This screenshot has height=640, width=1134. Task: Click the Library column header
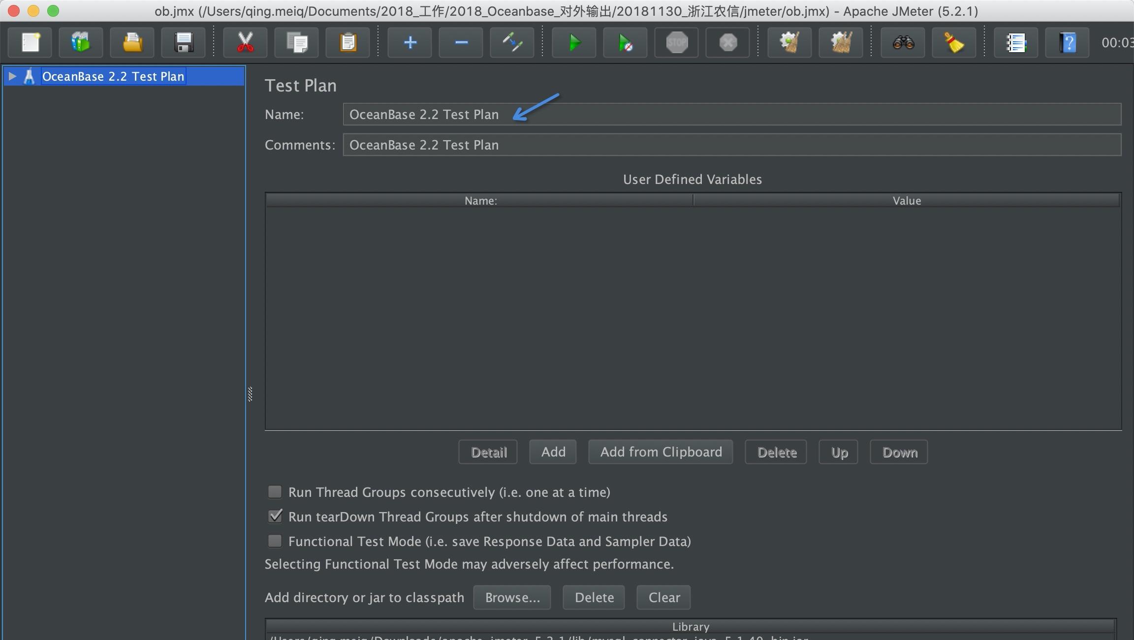[x=691, y=626]
